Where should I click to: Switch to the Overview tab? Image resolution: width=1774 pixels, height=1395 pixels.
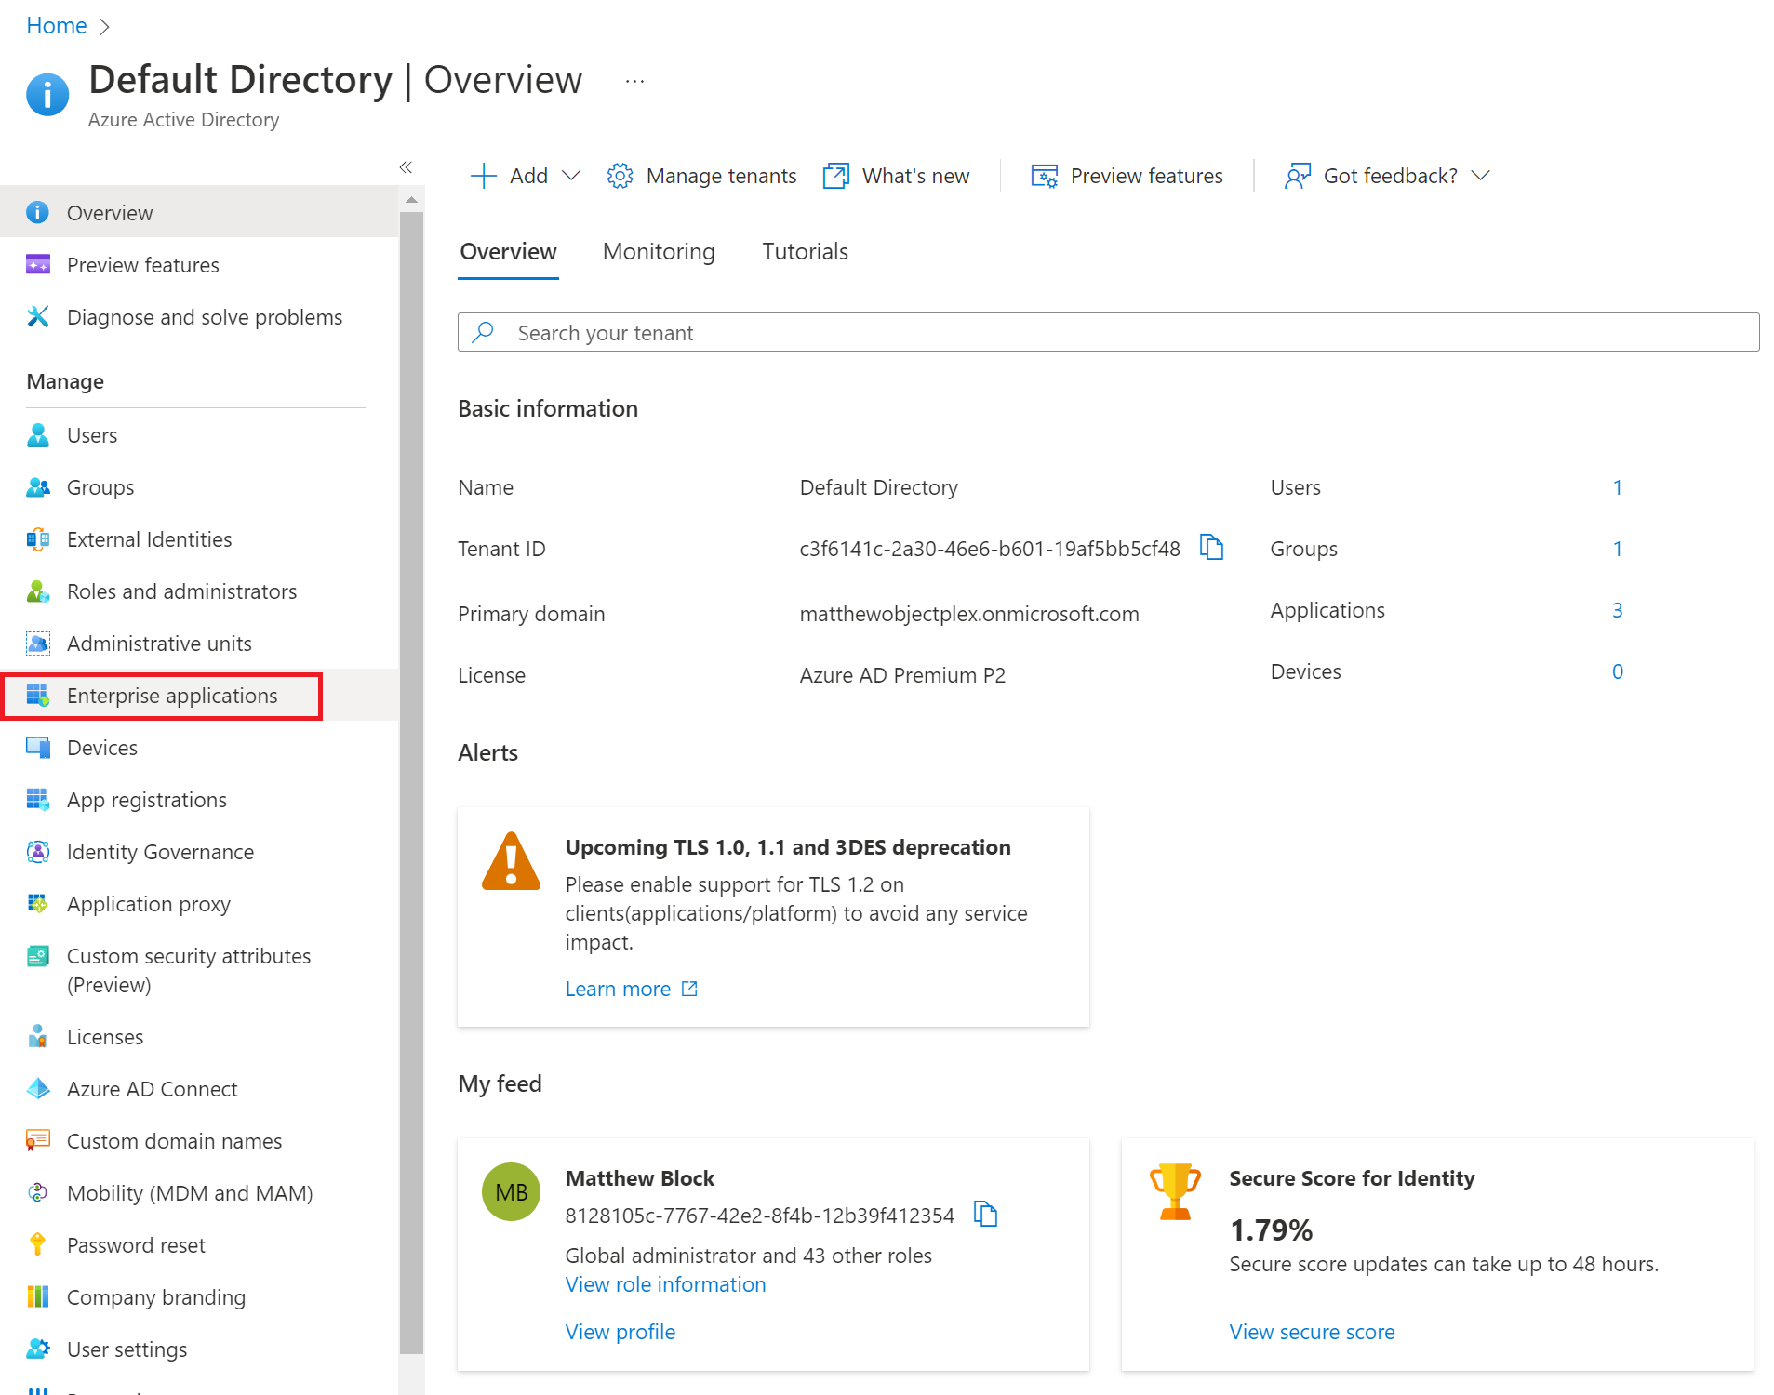point(508,252)
